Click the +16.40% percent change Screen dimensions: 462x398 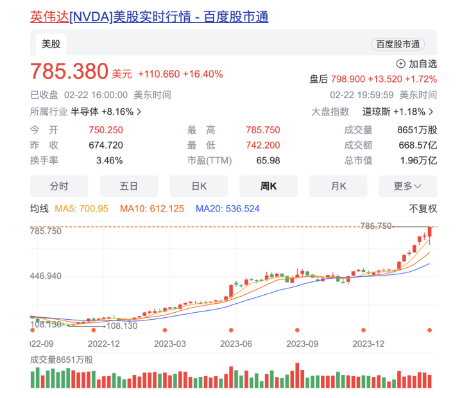203,74
